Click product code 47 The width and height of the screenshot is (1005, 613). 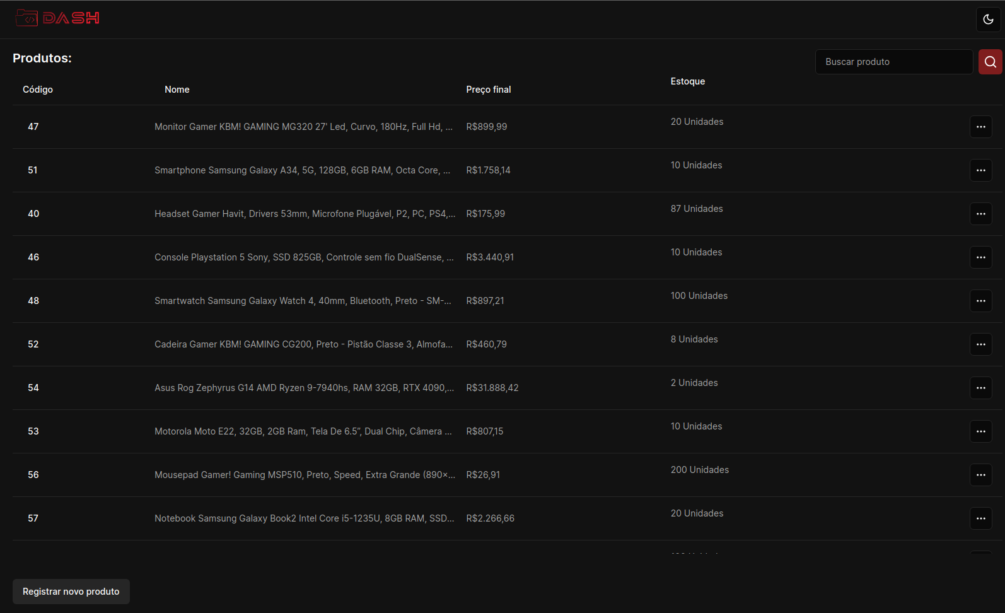[33, 127]
